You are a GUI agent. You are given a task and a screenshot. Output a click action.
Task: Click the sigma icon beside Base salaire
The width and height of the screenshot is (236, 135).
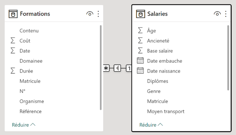[x=140, y=51]
